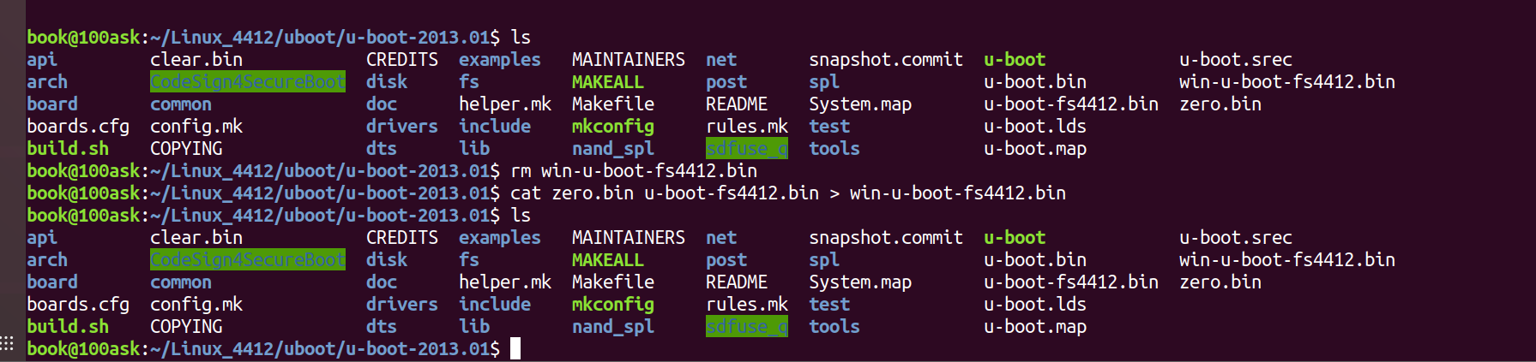Click 'win-u-boot-fs4412.bin' in the first ls output
Screen dimensions: 1536x362
(1287, 81)
